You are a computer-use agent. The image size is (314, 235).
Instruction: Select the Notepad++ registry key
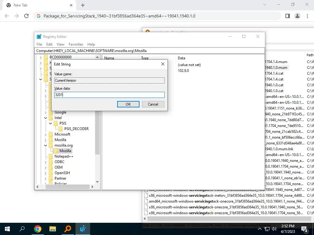click(x=64, y=156)
